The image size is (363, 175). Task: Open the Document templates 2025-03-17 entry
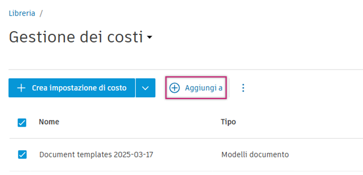[x=96, y=155]
